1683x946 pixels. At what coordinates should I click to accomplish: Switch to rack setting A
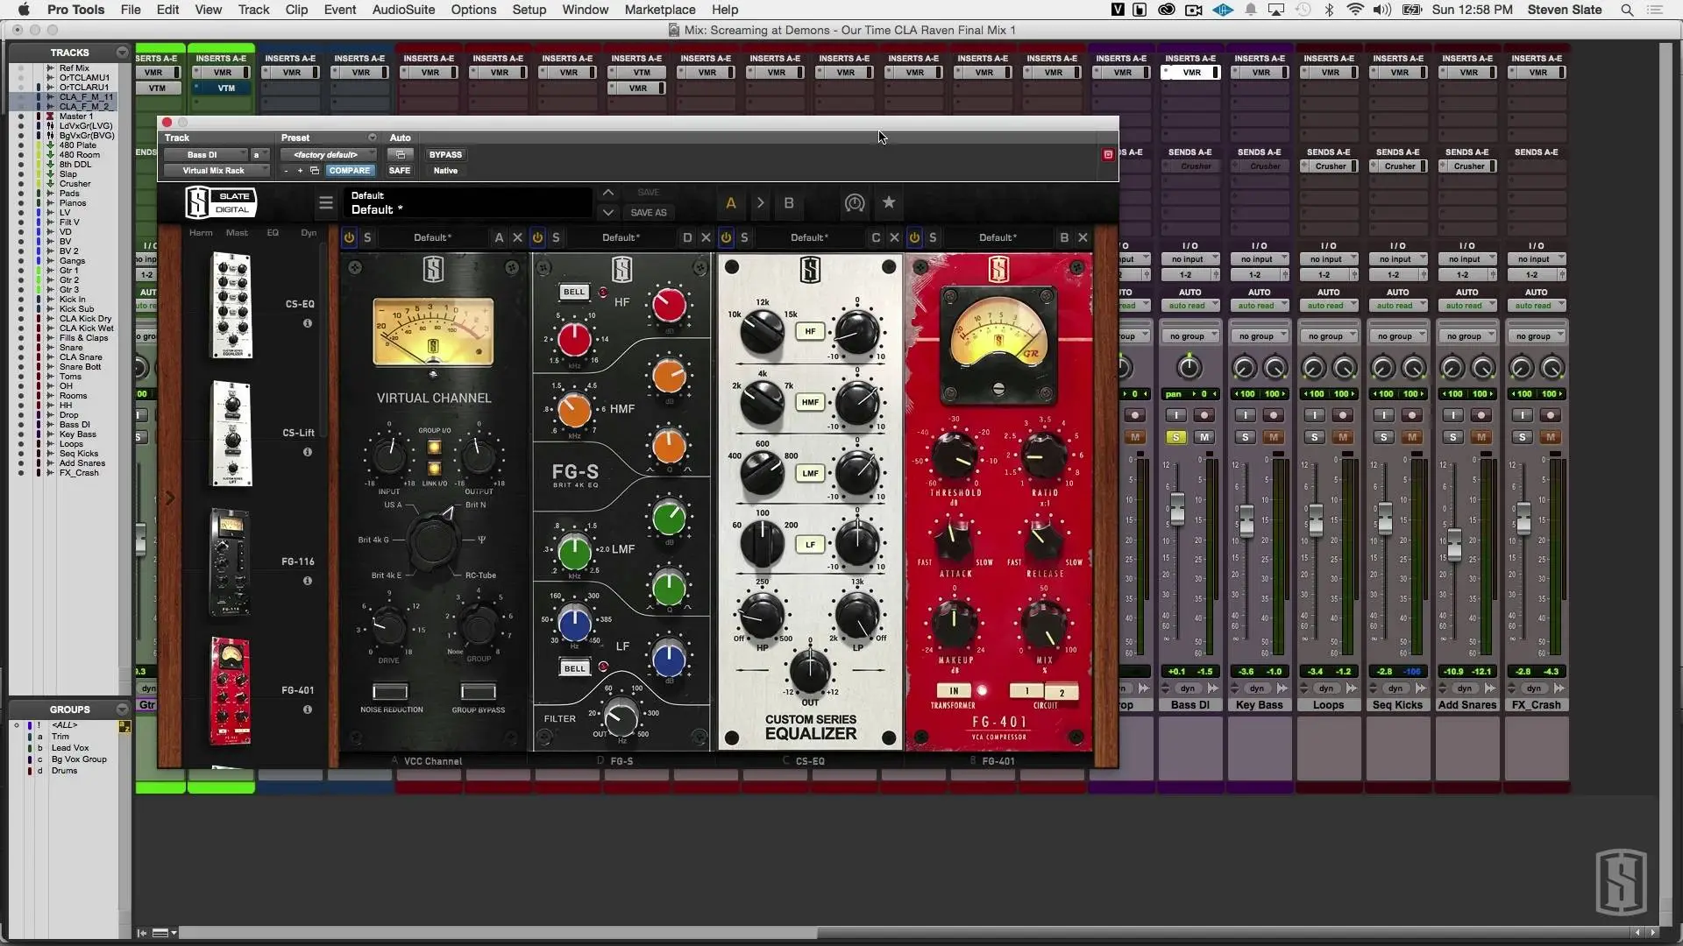[731, 203]
